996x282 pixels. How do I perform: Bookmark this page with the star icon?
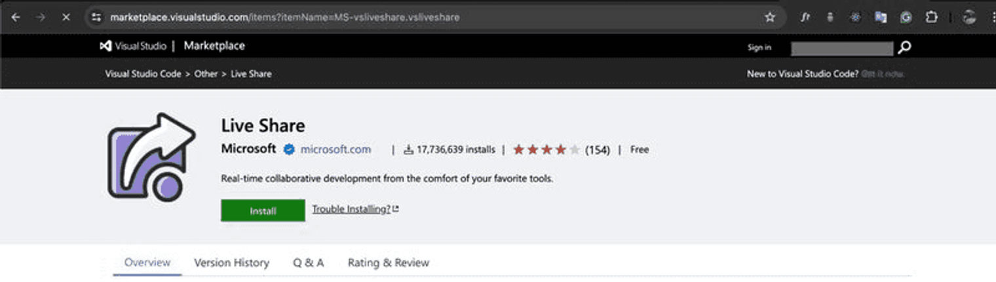coord(770,17)
